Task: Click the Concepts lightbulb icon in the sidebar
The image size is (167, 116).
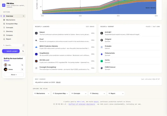Action: point(4,27)
